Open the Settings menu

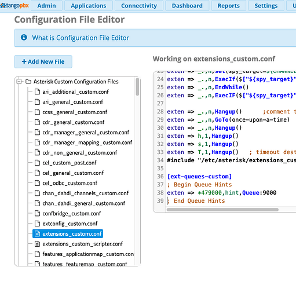click(x=266, y=6)
